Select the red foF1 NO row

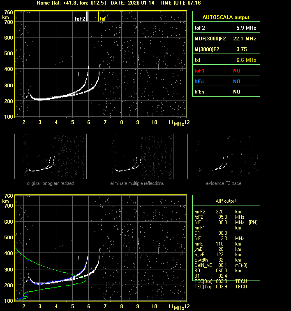coord(226,71)
